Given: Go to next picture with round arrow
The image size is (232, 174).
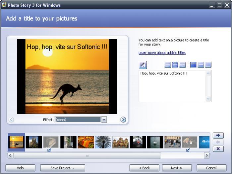Looking at the screenshot, I should click(123, 120).
